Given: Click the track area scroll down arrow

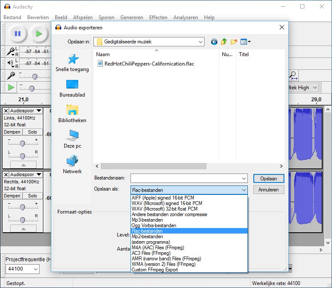Looking at the screenshot, I should click(x=328, y=243).
